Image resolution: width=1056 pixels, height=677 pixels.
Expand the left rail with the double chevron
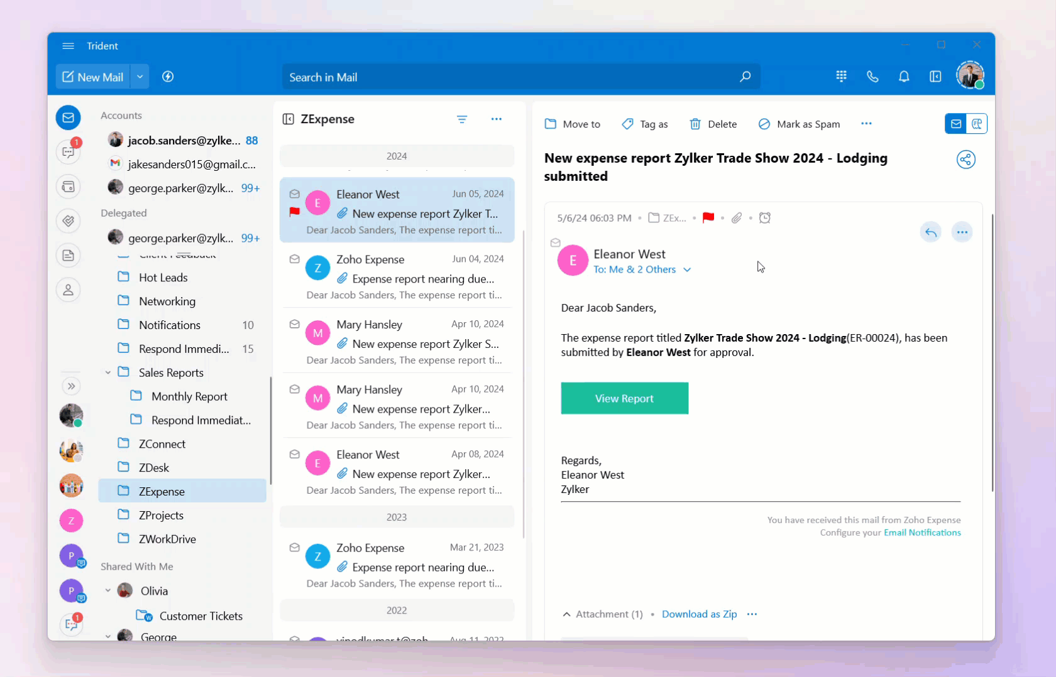(x=71, y=386)
